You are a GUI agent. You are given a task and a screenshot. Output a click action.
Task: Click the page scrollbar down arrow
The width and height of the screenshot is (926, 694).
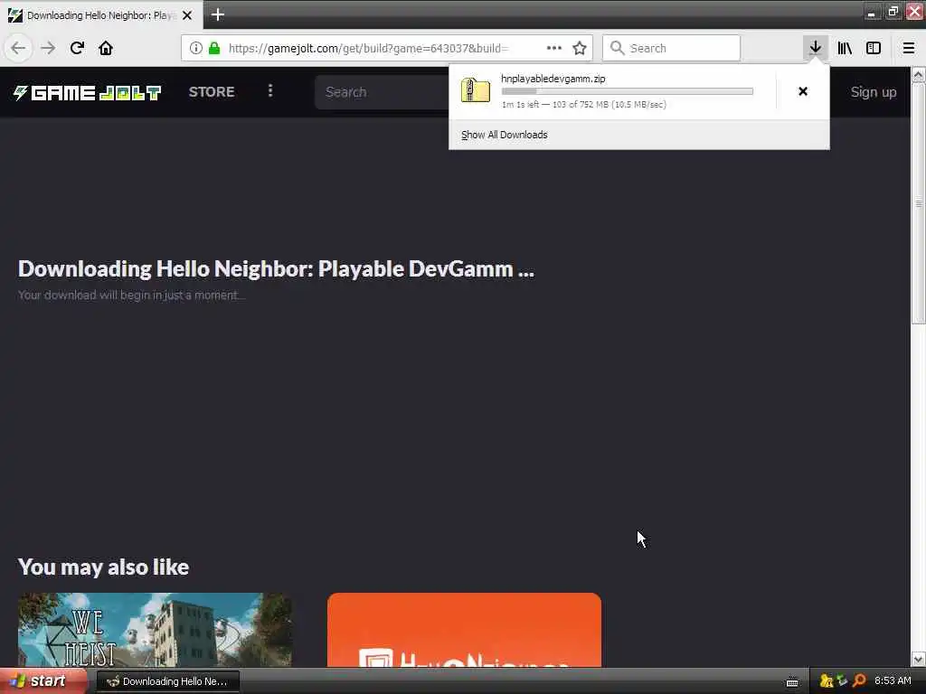(x=919, y=659)
